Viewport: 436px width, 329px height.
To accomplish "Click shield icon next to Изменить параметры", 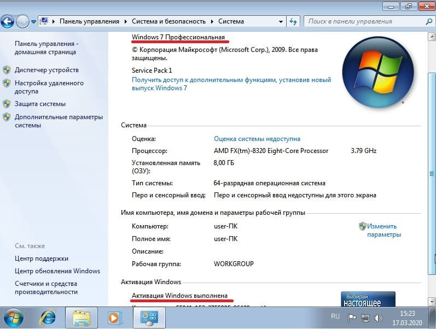I will [362, 226].
